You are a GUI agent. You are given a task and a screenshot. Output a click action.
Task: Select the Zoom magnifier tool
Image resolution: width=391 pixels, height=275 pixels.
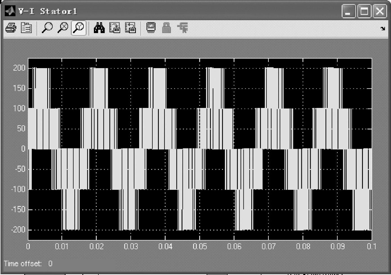(47, 28)
